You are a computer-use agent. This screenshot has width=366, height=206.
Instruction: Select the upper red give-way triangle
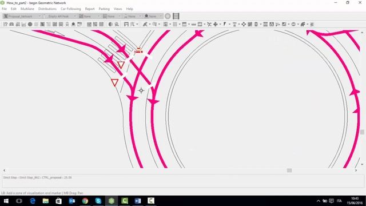(121, 65)
